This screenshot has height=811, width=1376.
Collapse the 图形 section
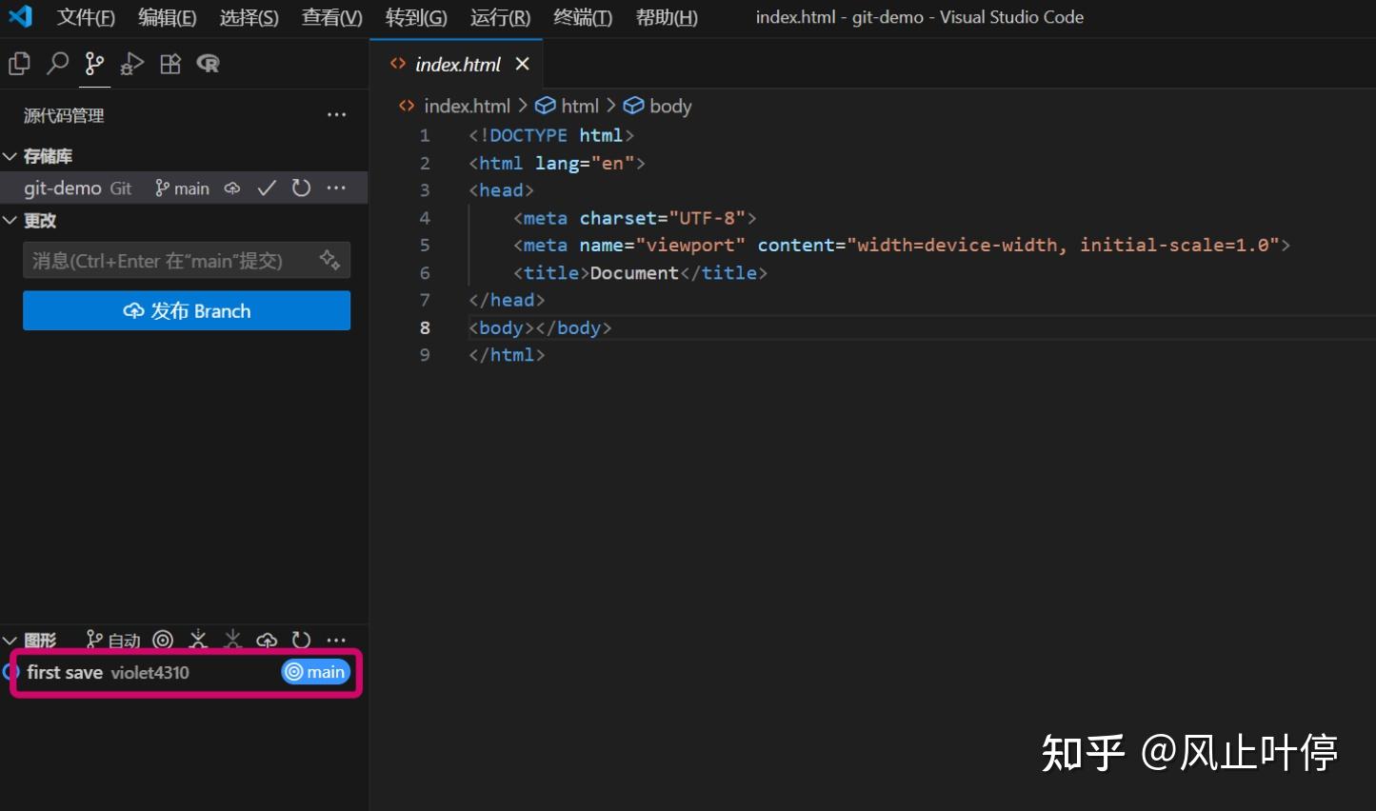[11, 640]
